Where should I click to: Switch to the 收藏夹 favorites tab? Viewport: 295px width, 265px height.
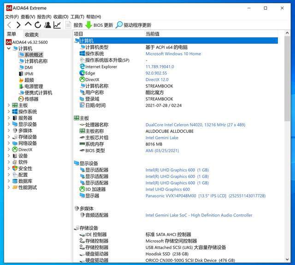32,35
